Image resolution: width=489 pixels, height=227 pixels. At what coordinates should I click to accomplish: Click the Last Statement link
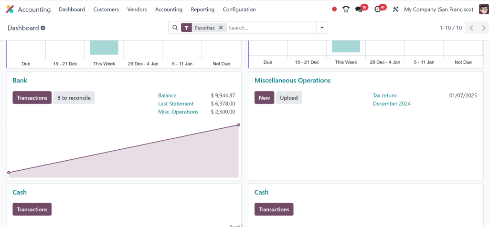[x=176, y=103]
